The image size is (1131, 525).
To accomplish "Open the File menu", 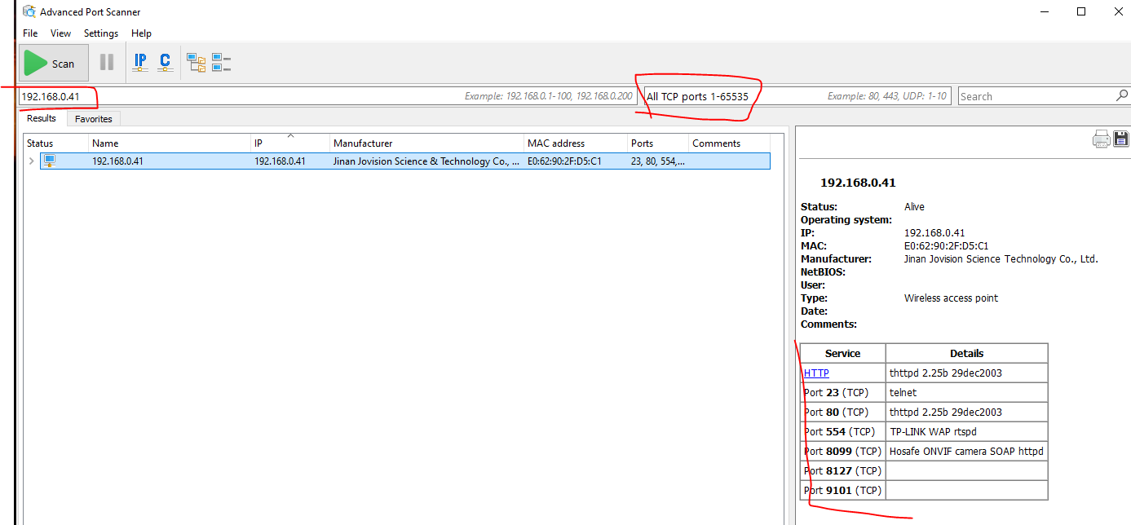I will coord(30,33).
